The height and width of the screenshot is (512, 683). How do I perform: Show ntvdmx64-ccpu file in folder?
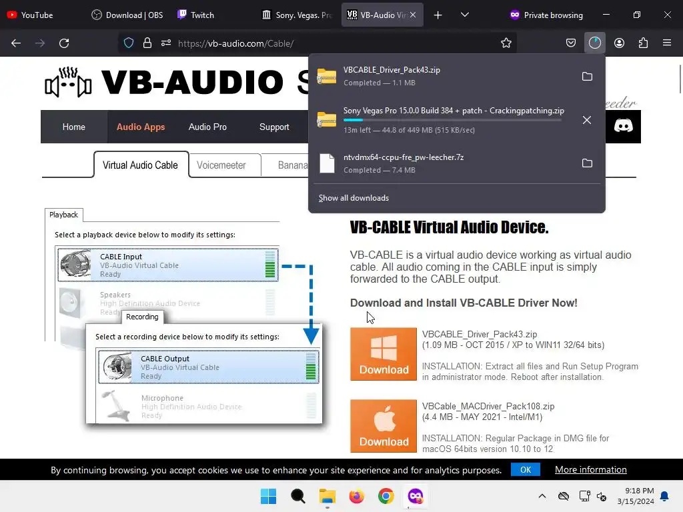[x=587, y=163]
